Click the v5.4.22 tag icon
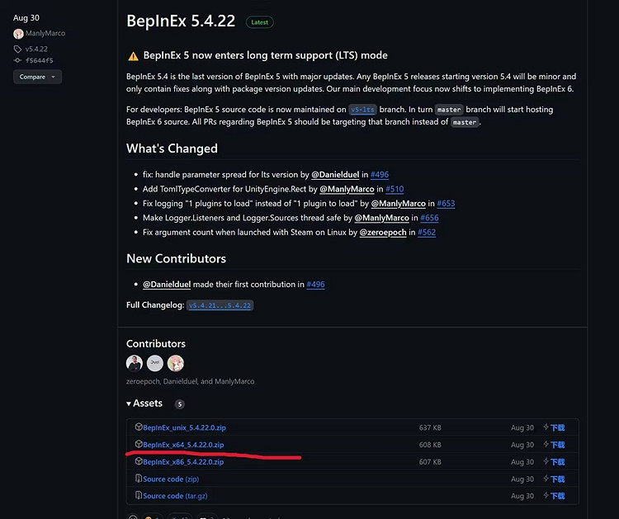 click(18, 49)
